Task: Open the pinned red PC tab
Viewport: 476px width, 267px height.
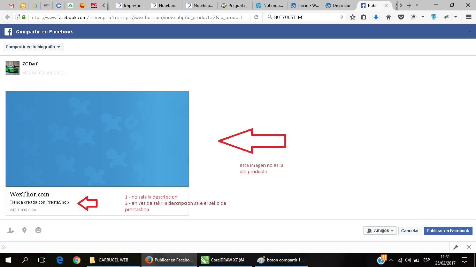Action: (x=94, y=6)
